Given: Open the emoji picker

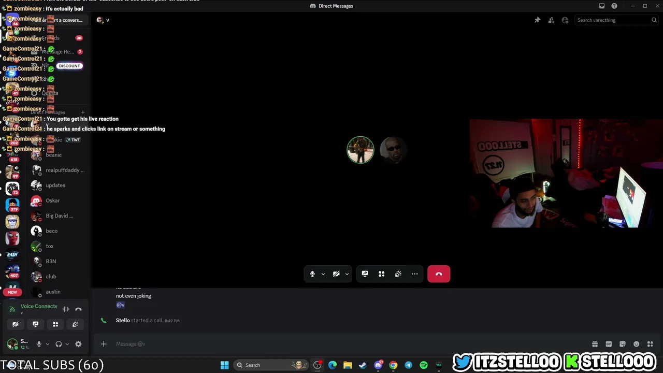Looking at the screenshot, I should 637,344.
